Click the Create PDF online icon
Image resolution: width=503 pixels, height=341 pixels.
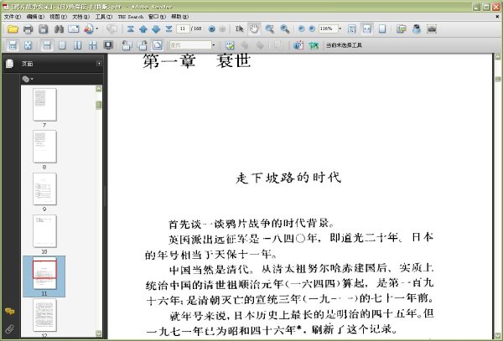click(89, 29)
